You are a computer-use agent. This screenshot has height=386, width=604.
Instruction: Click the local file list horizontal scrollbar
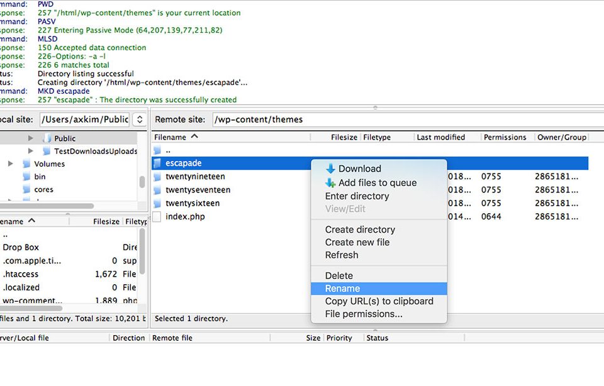(31, 309)
